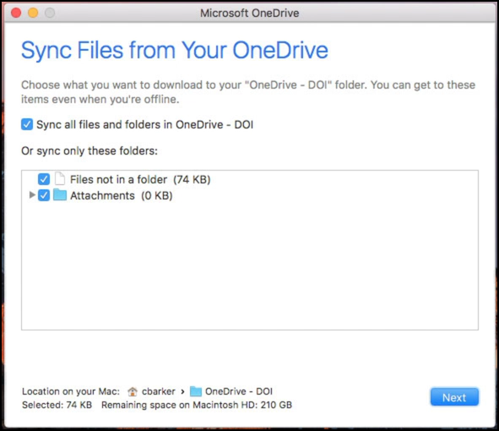Click the Next button
499x431 pixels.
(454, 397)
